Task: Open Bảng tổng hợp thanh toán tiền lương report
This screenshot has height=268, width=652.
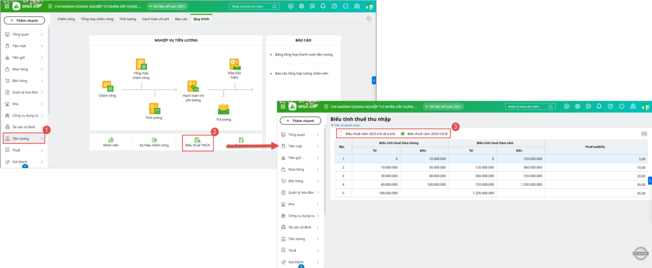Action: coord(304,55)
